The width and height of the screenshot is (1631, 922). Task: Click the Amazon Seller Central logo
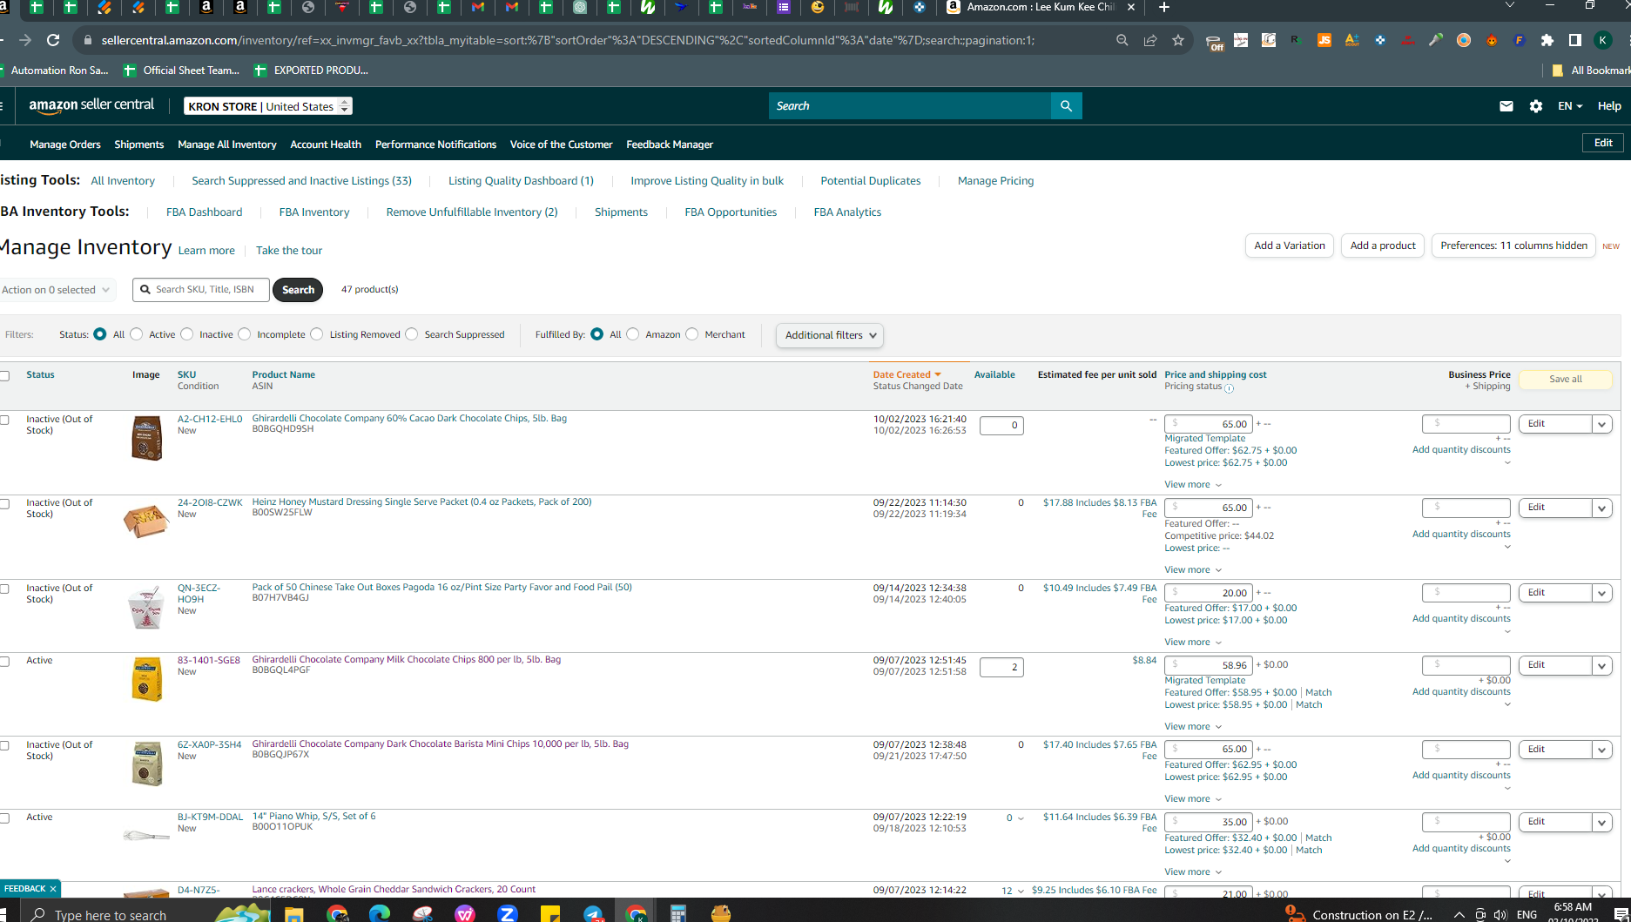click(x=91, y=105)
